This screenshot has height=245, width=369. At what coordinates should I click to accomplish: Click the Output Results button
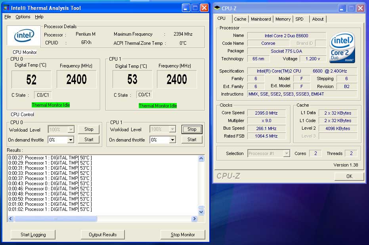[x=103, y=235]
